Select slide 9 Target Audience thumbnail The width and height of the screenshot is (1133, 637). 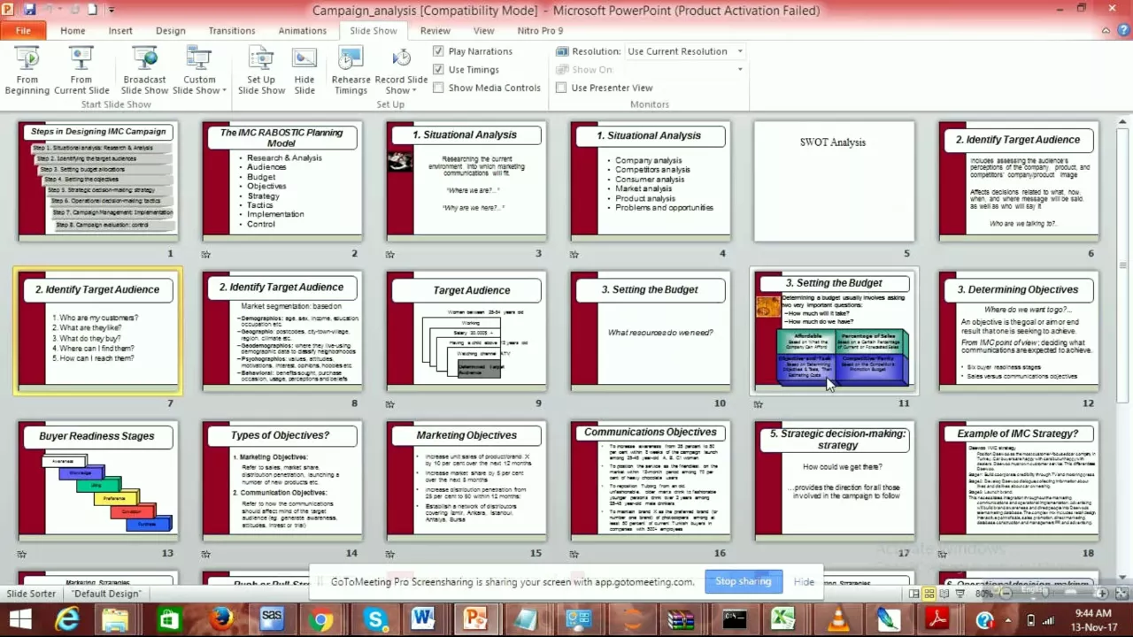pos(466,330)
